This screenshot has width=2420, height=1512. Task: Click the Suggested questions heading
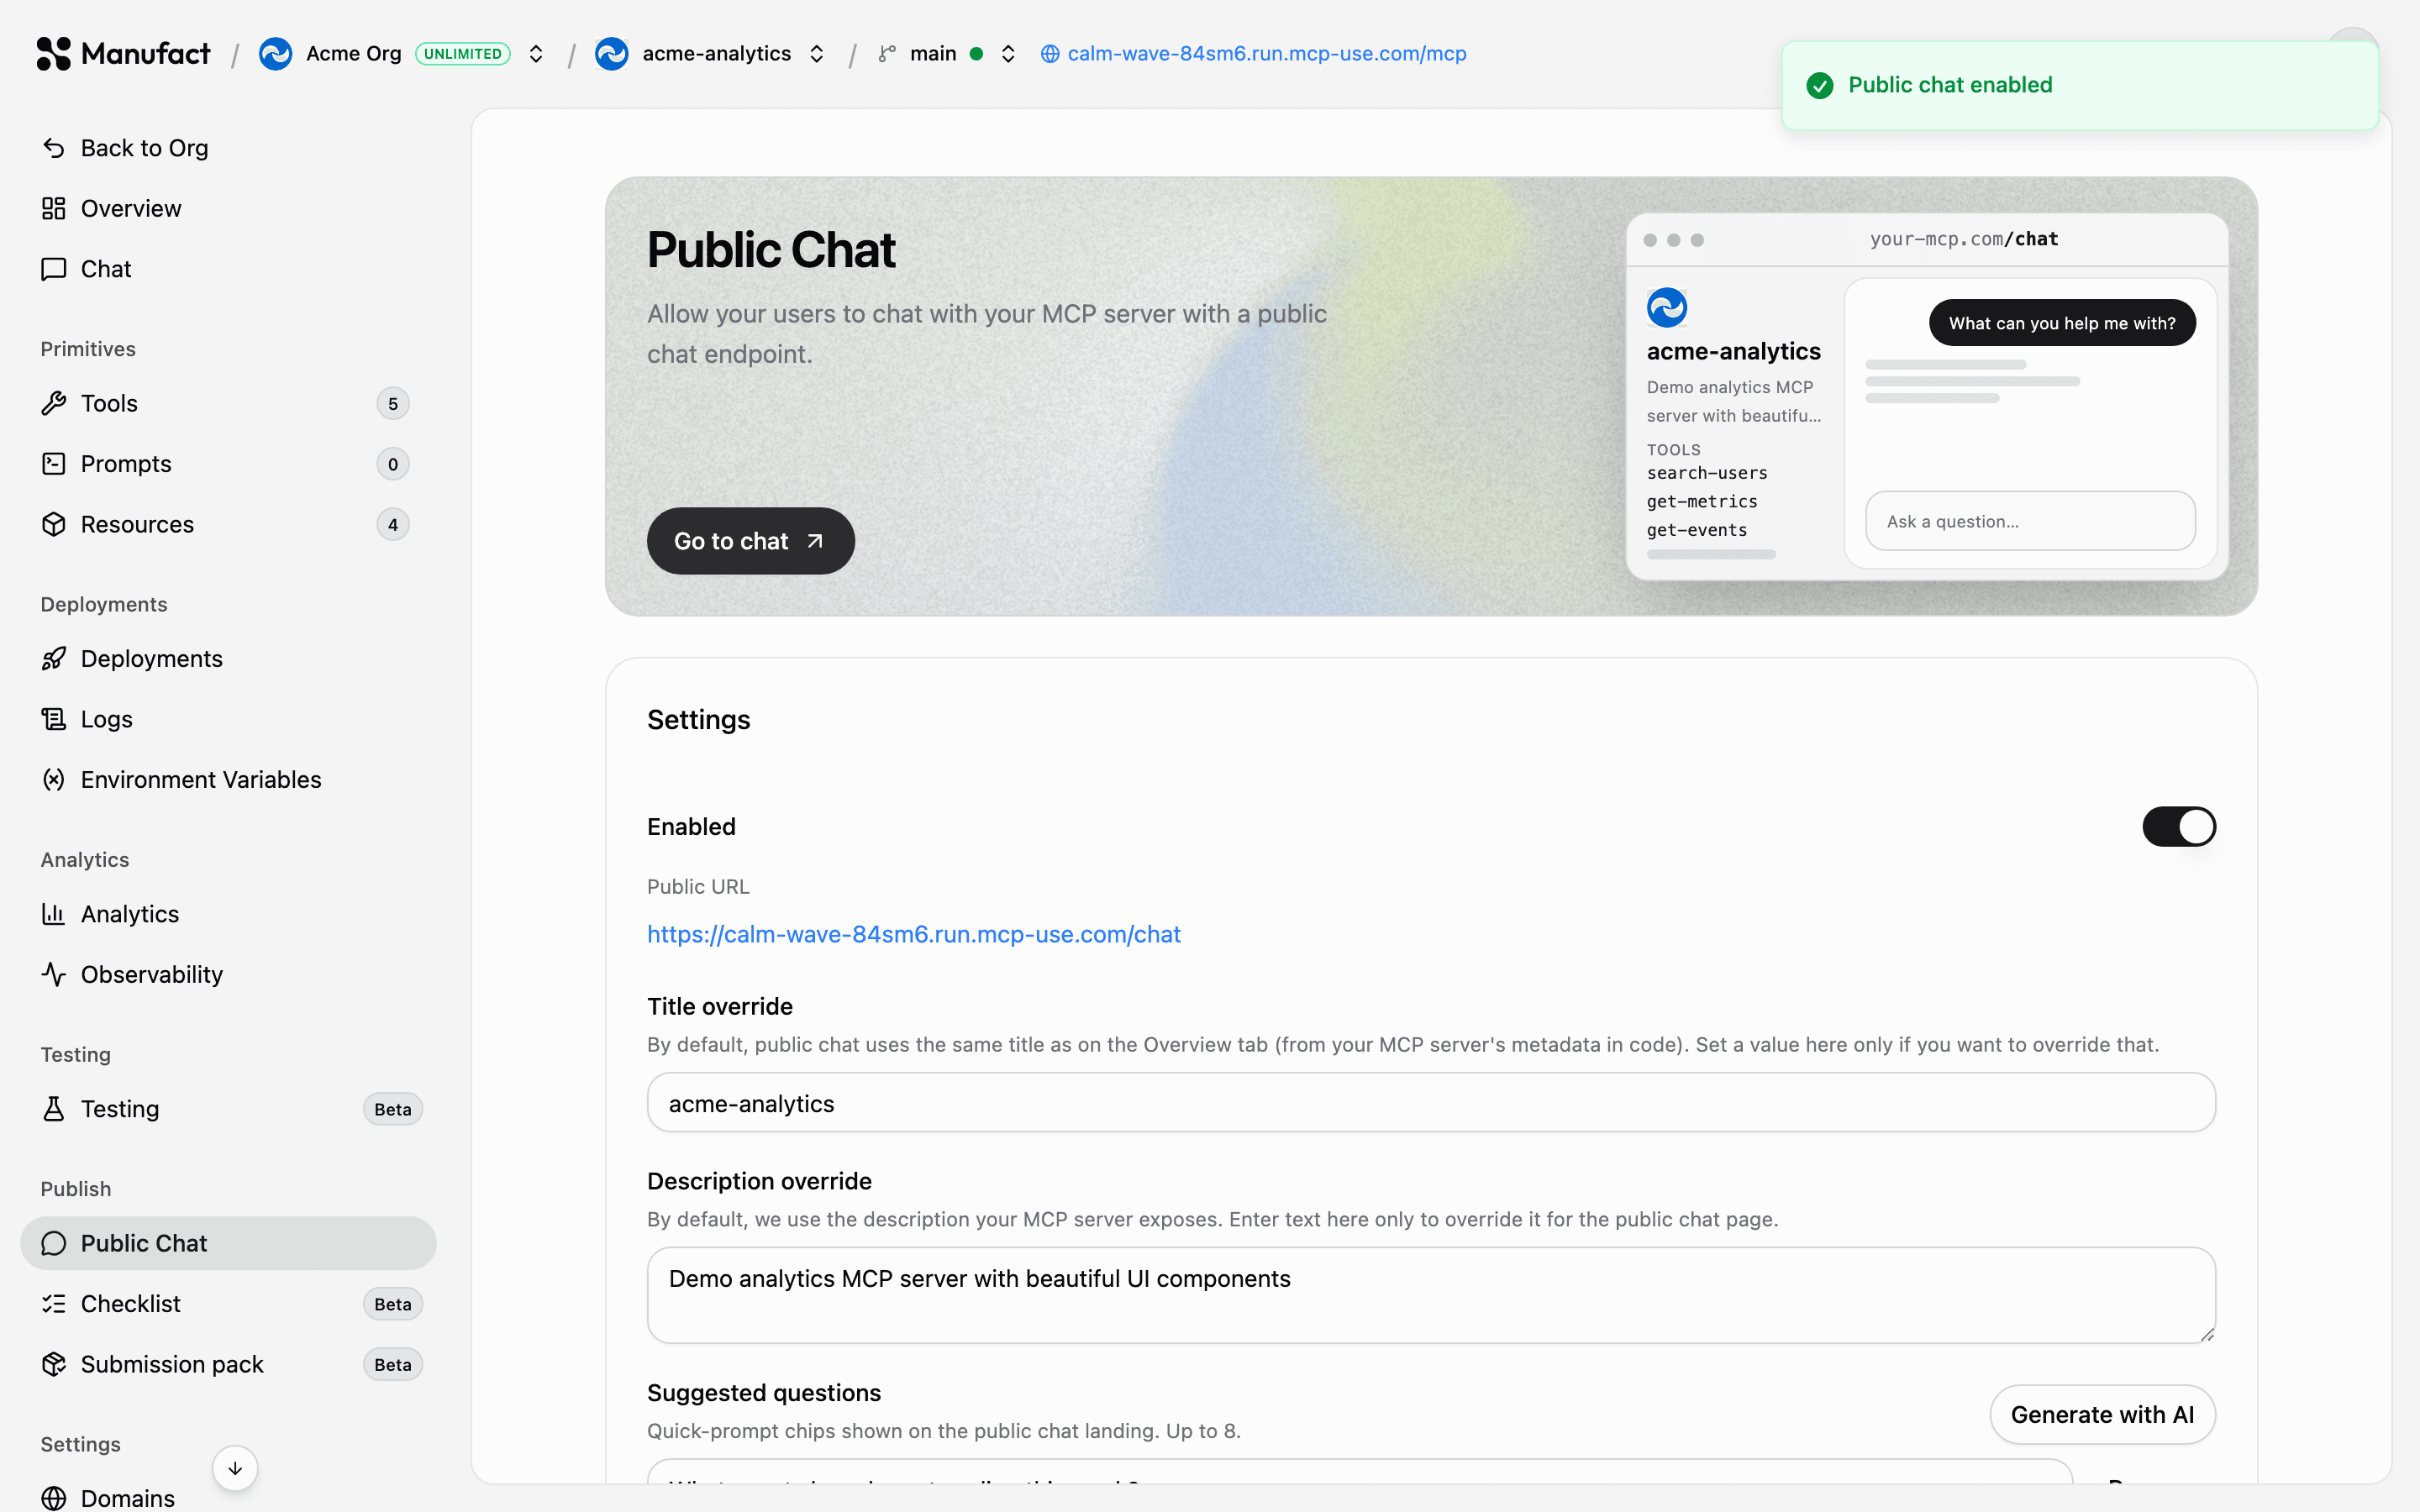[x=764, y=1393]
